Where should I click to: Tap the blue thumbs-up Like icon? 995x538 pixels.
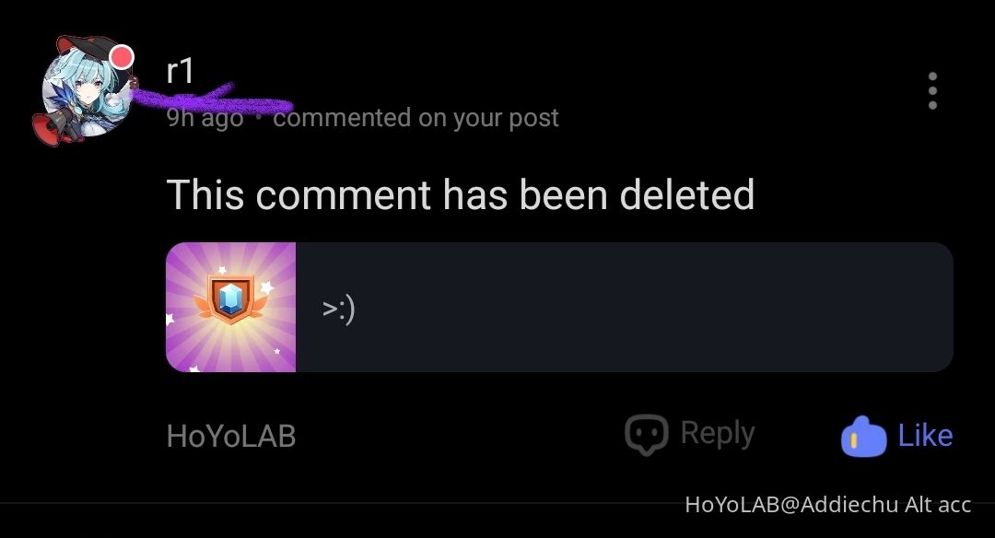point(863,437)
